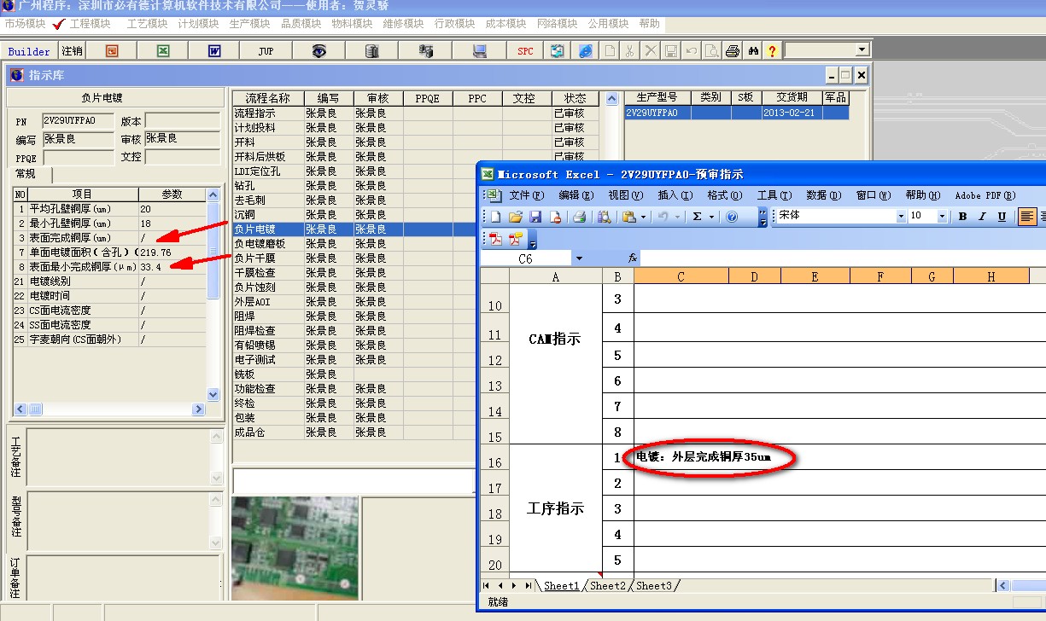Select the 常规 tab
The image size is (1046, 621).
26,174
